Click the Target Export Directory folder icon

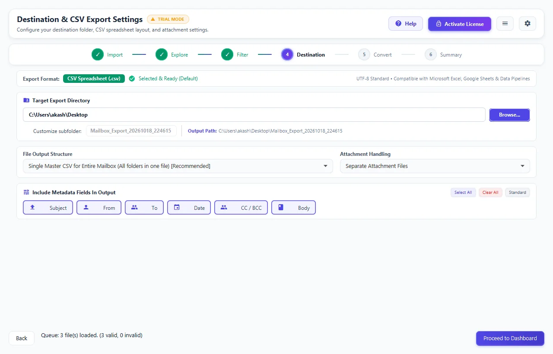click(26, 100)
